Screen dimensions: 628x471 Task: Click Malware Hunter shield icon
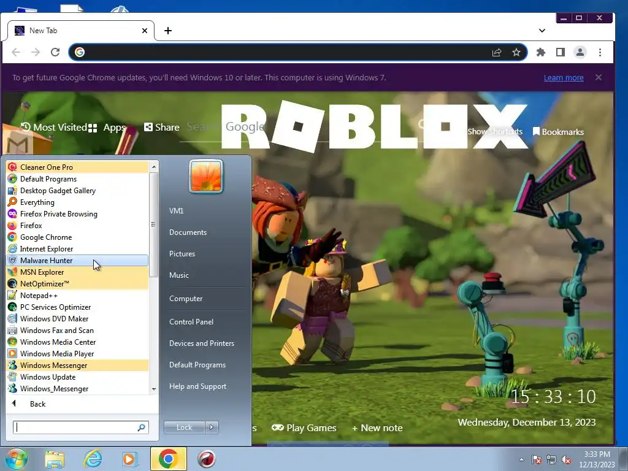12,260
